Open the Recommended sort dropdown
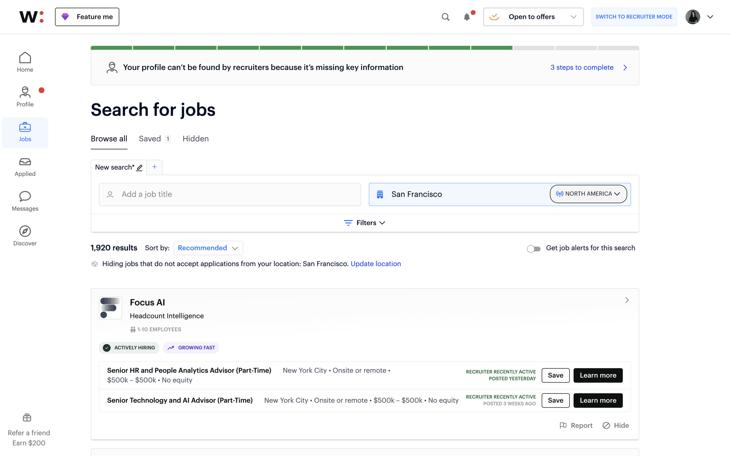730x456 pixels. pyautogui.click(x=208, y=248)
